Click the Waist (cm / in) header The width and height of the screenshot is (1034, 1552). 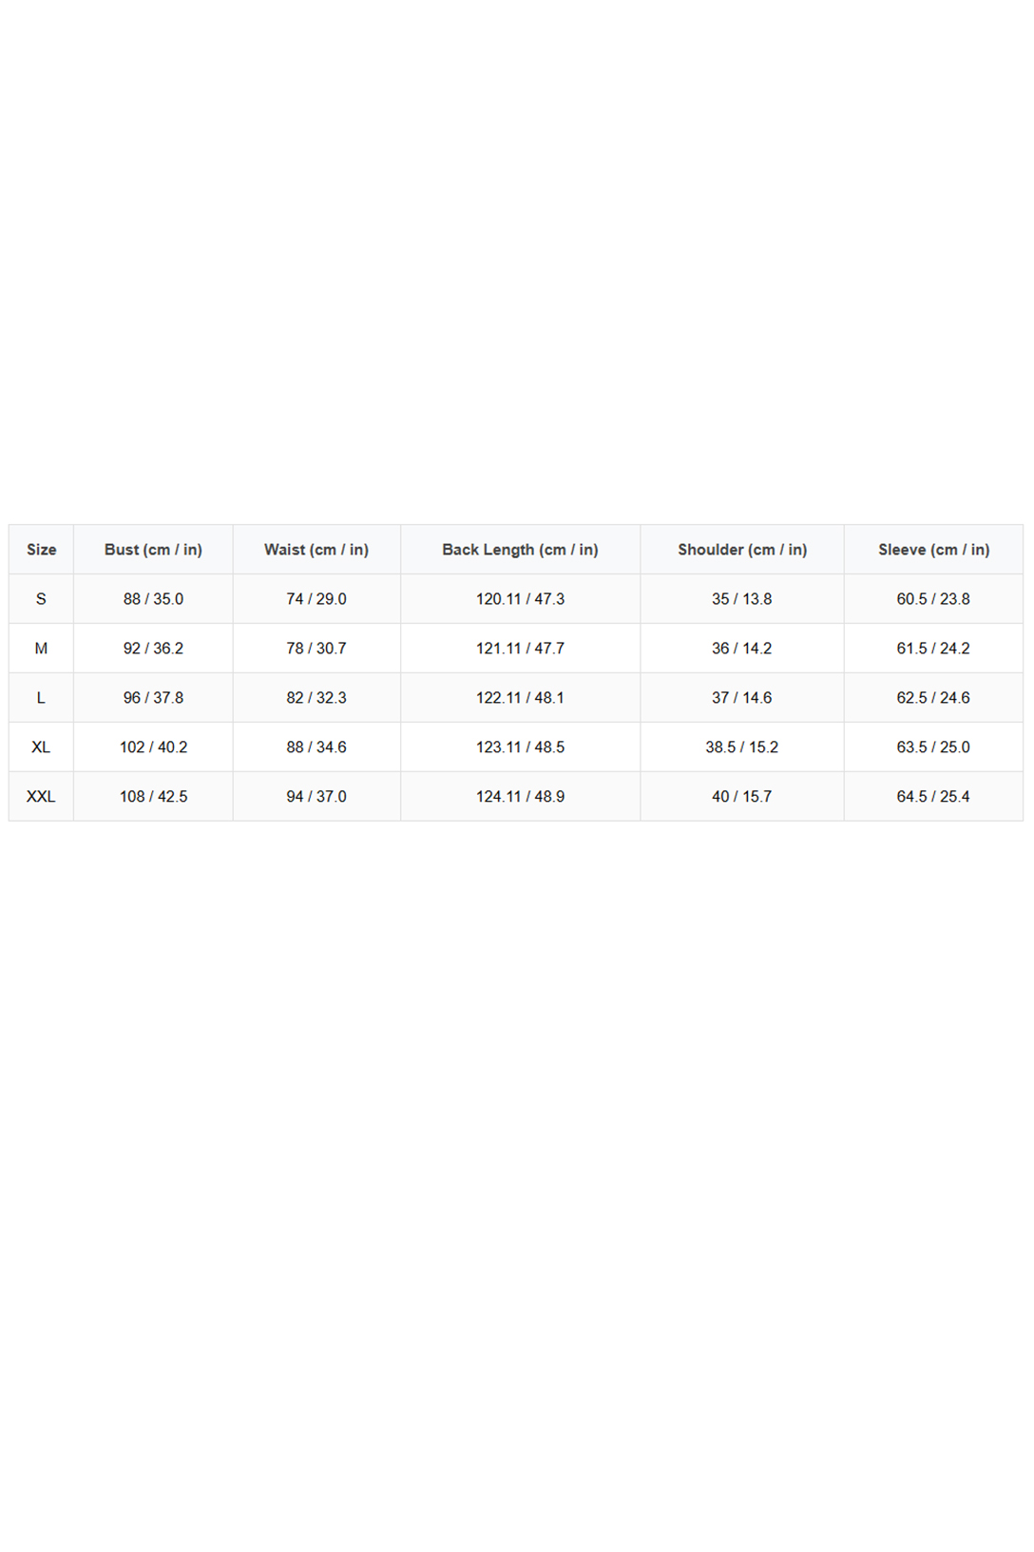click(x=316, y=550)
